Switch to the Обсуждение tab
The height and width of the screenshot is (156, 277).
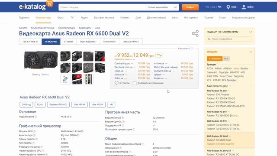click(88, 42)
